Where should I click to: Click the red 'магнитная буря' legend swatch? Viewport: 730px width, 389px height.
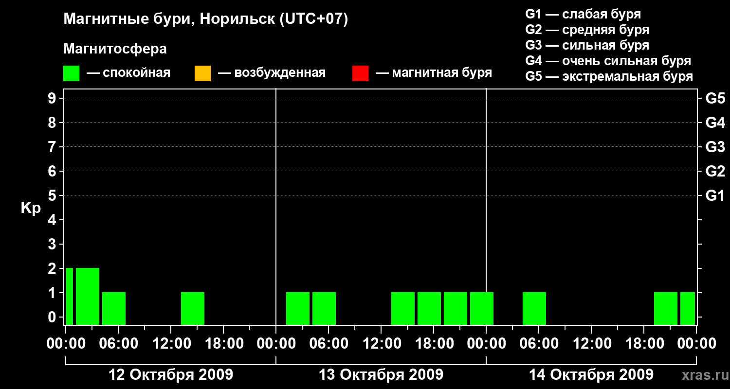tap(360, 73)
